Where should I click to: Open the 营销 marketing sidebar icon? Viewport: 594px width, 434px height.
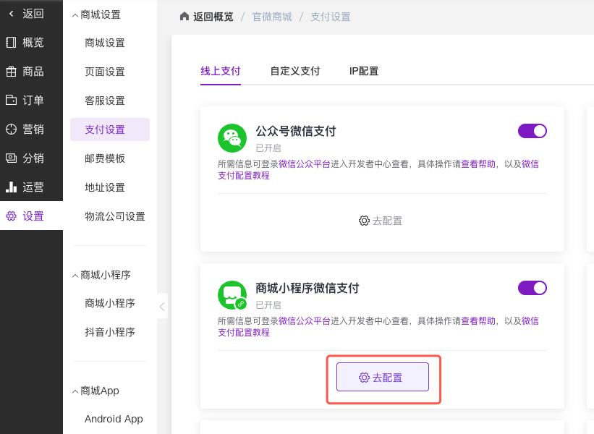(x=11, y=129)
